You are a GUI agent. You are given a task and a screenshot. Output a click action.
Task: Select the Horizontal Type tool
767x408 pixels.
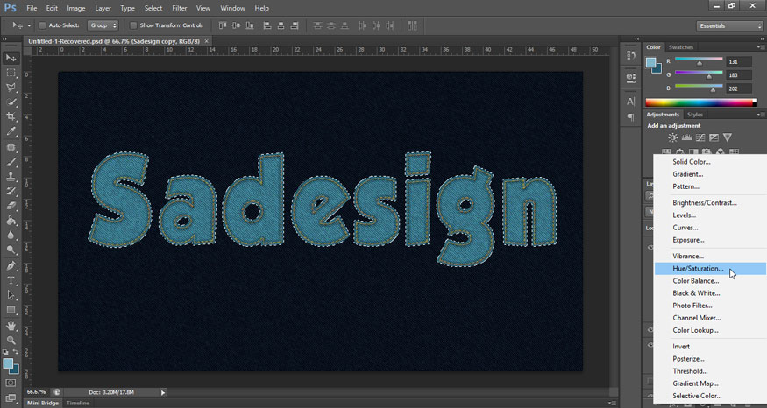[11, 280]
